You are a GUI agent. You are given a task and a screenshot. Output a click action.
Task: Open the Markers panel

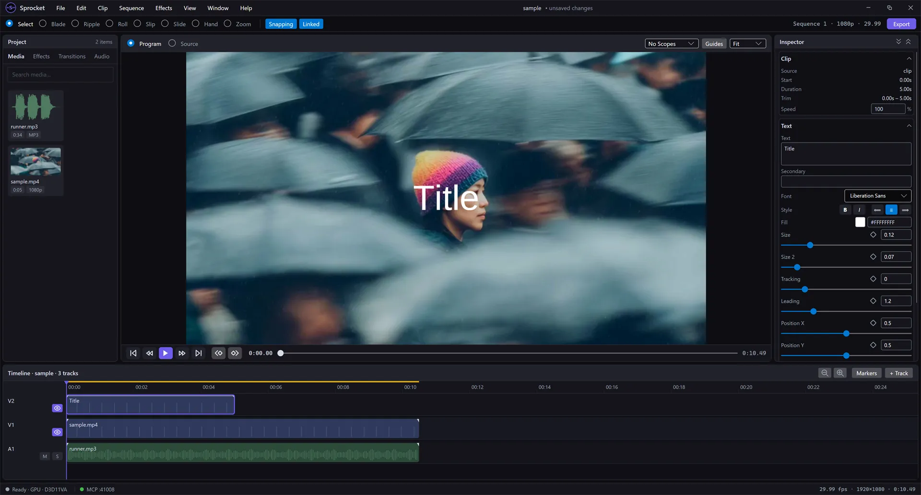tap(866, 373)
